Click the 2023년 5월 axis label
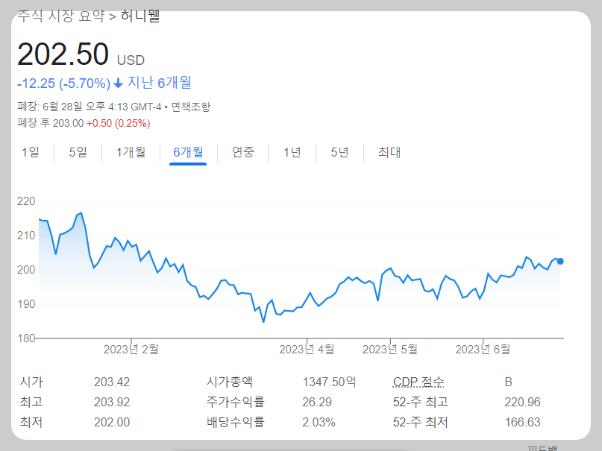Screen dimensions: 602x451 390,350
